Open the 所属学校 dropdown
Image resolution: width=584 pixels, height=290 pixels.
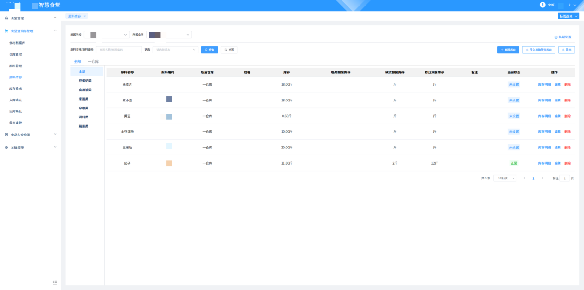coord(107,35)
